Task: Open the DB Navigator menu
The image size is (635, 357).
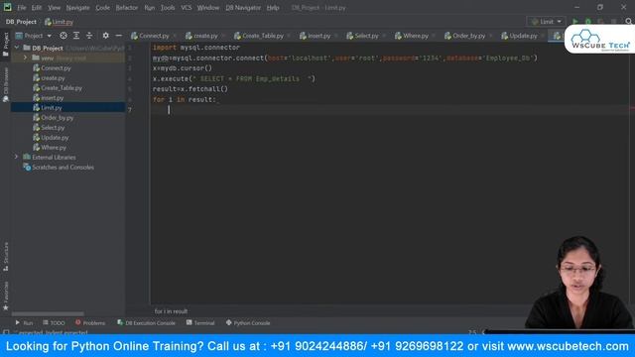Action: pos(243,8)
